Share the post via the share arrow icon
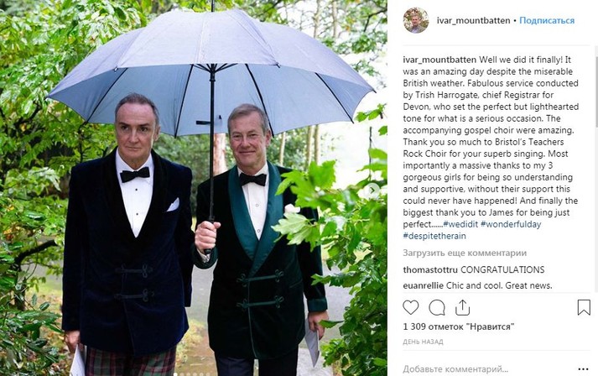The image size is (598, 376). (x=462, y=307)
